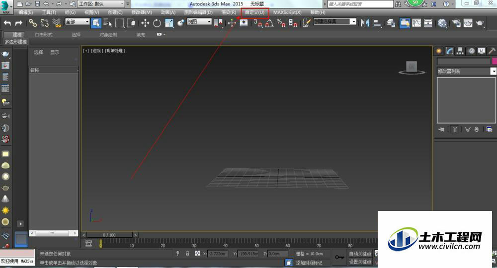Open the selection filter dropdown 全部
The image size is (497, 268).
click(x=77, y=21)
